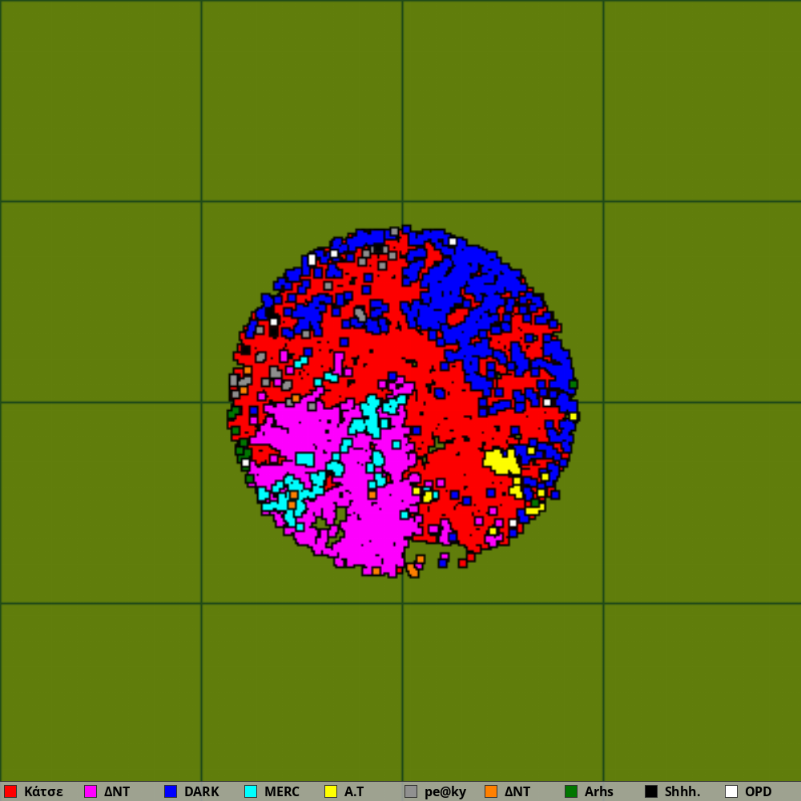Click the red Κάτσε legend swatch
Screen dimensions: 801x801
pyautogui.click(x=10, y=791)
